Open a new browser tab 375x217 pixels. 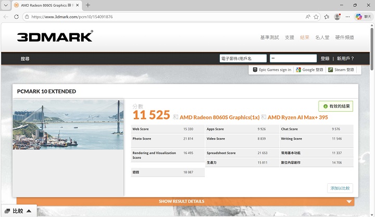(x=88, y=5)
